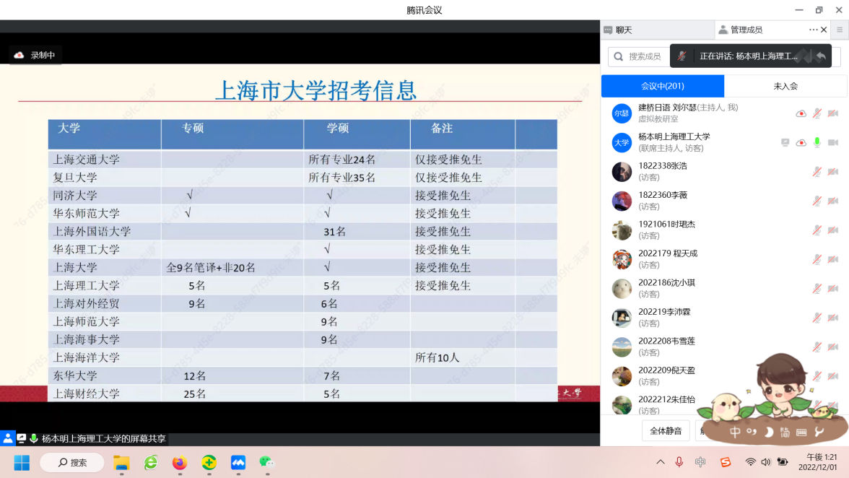The width and height of the screenshot is (849, 478).
Task: Click the blue user icon at bottom-left of the shared screen
Action: tap(7, 438)
